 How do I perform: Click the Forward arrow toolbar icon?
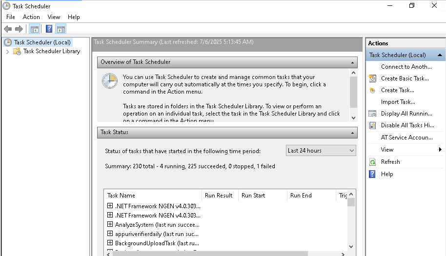(x=19, y=29)
